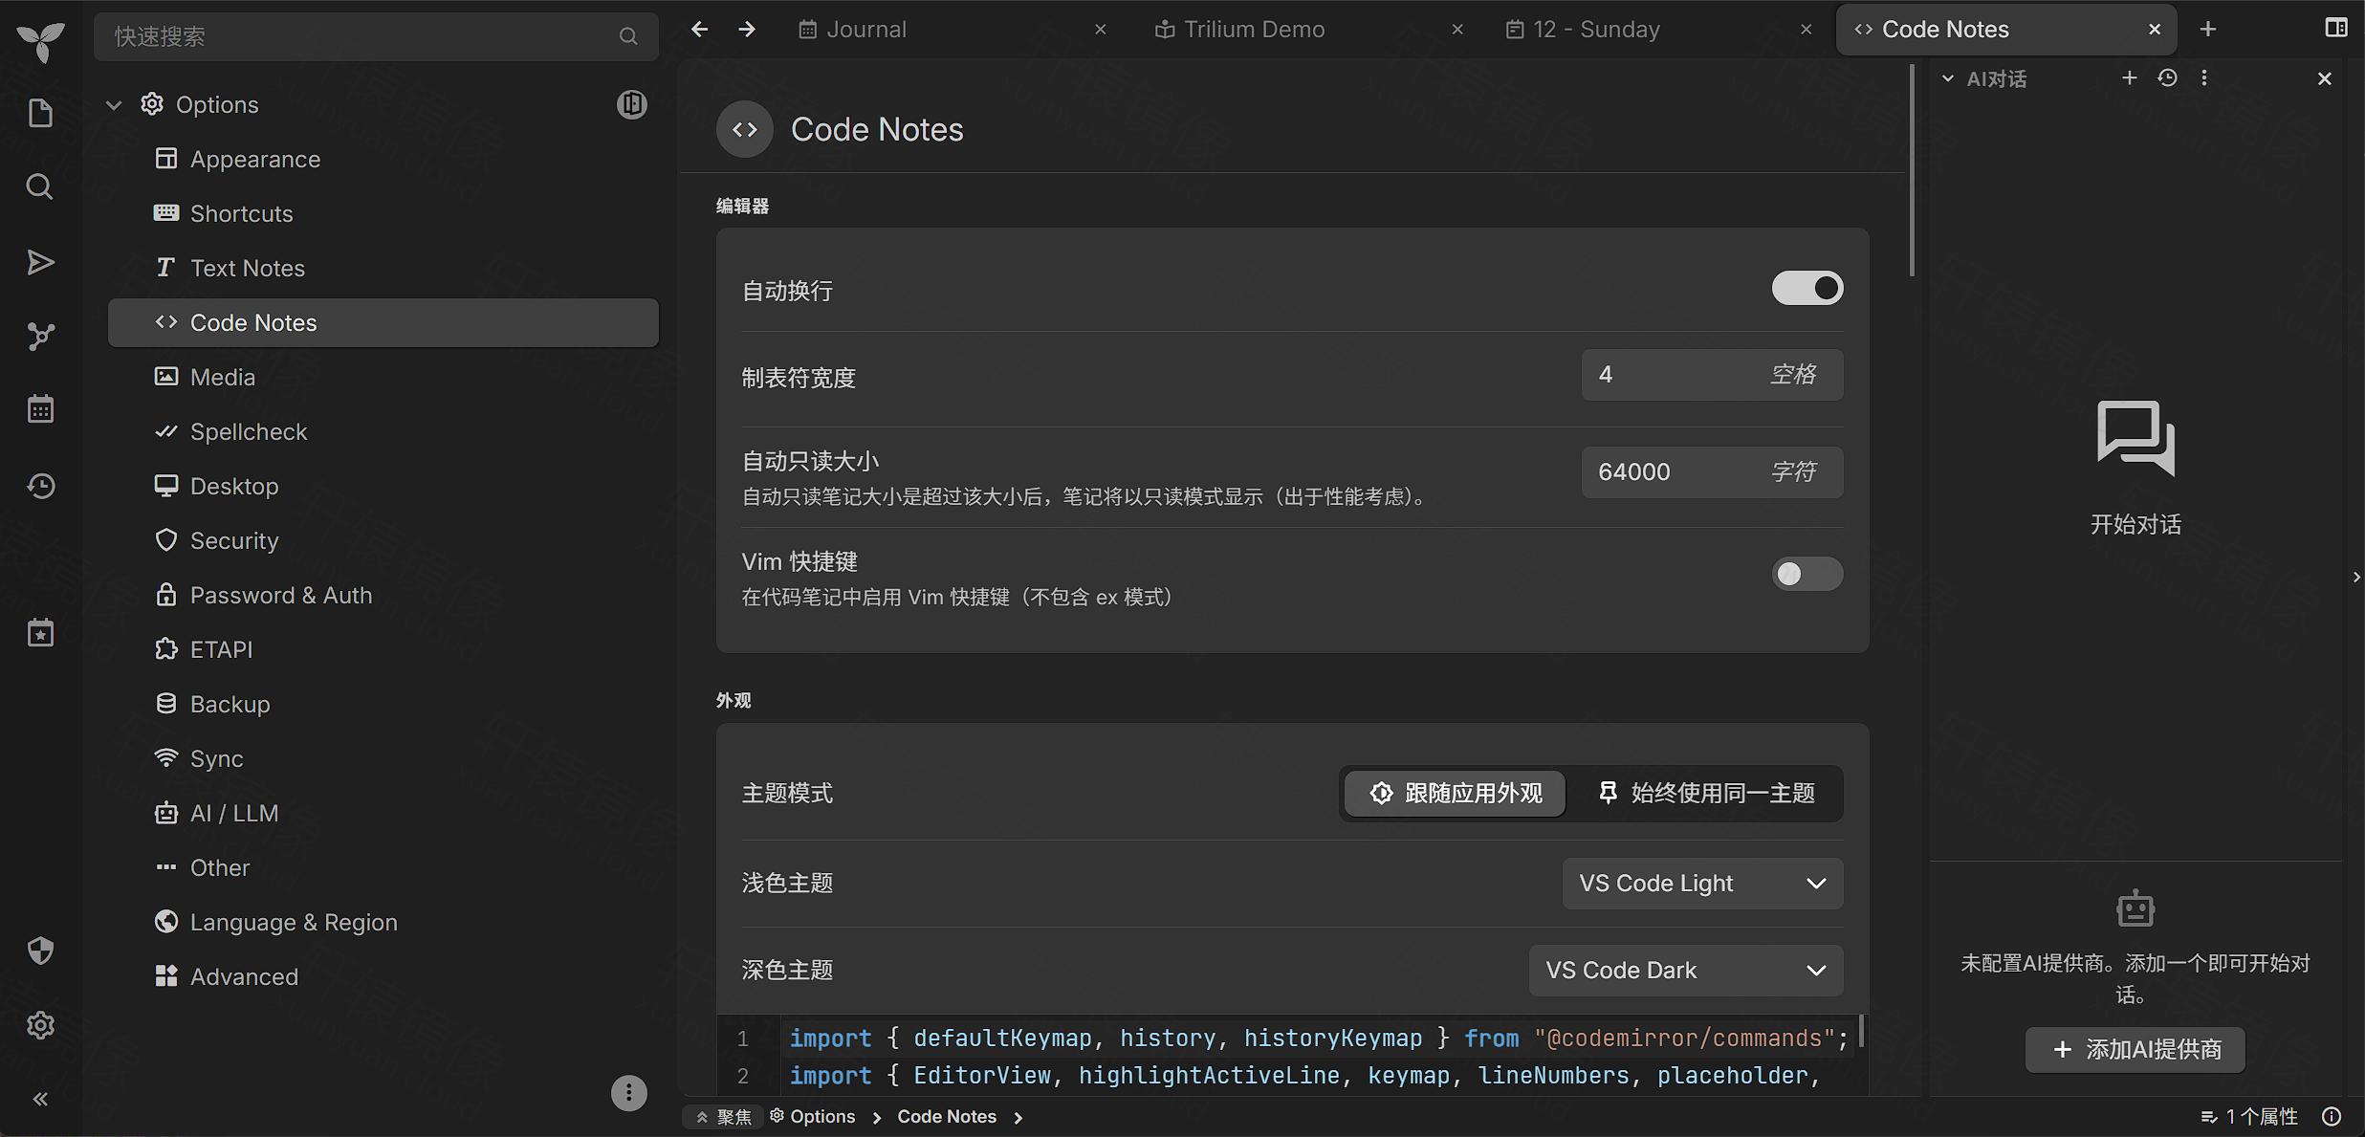This screenshot has width=2365, height=1137.
Task: Select 跟随应用外观 theme mode
Action: 1456,793
